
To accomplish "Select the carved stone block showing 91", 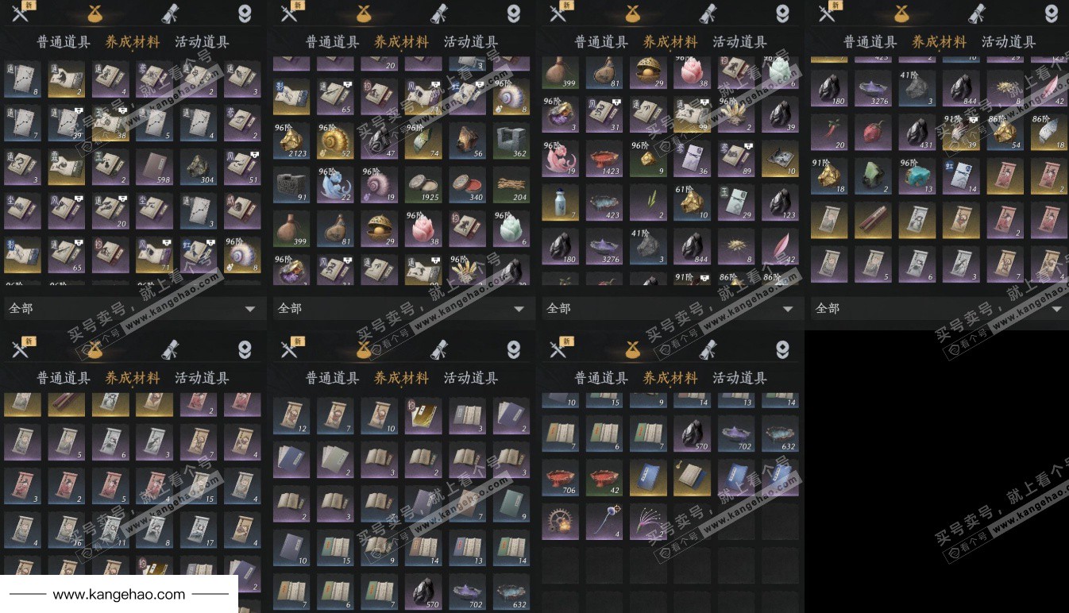I will click(x=293, y=184).
